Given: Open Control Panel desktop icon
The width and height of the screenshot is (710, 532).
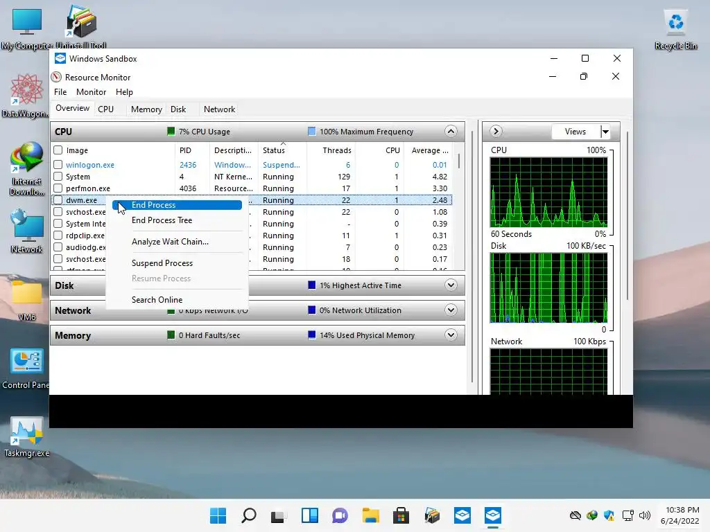Looking at the screenshot, I should tap(26, 367).
